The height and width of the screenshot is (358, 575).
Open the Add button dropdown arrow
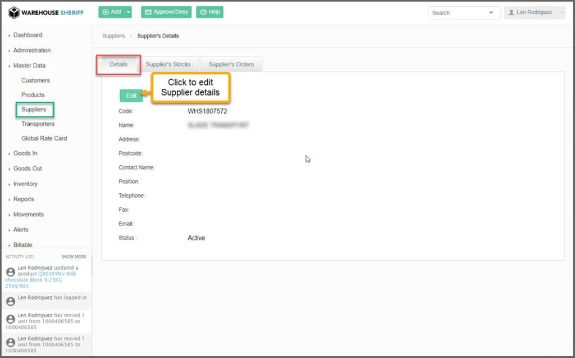tap(129, 12)
